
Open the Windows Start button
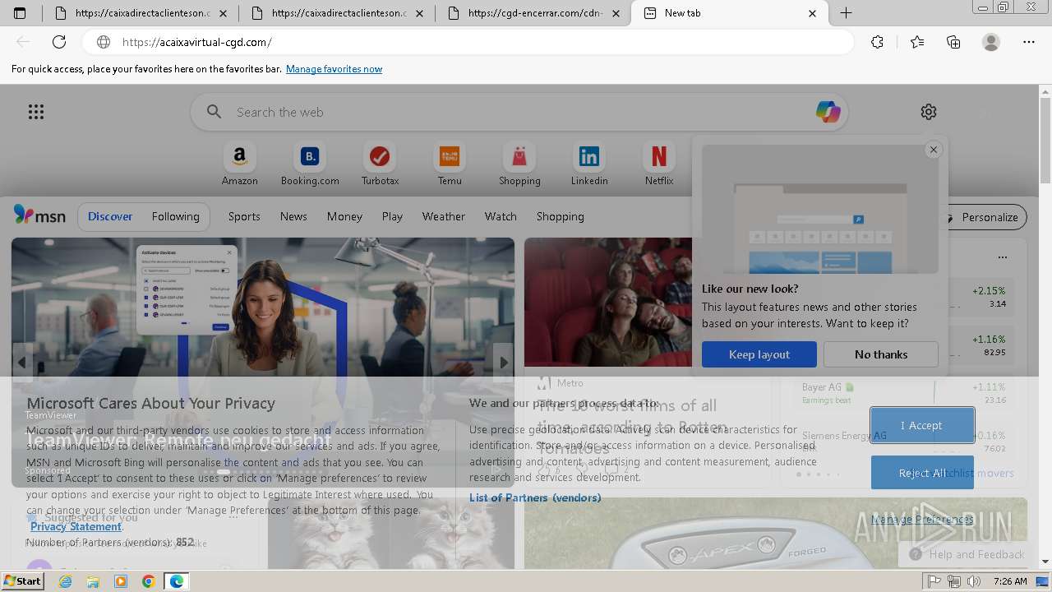(22, 581)
